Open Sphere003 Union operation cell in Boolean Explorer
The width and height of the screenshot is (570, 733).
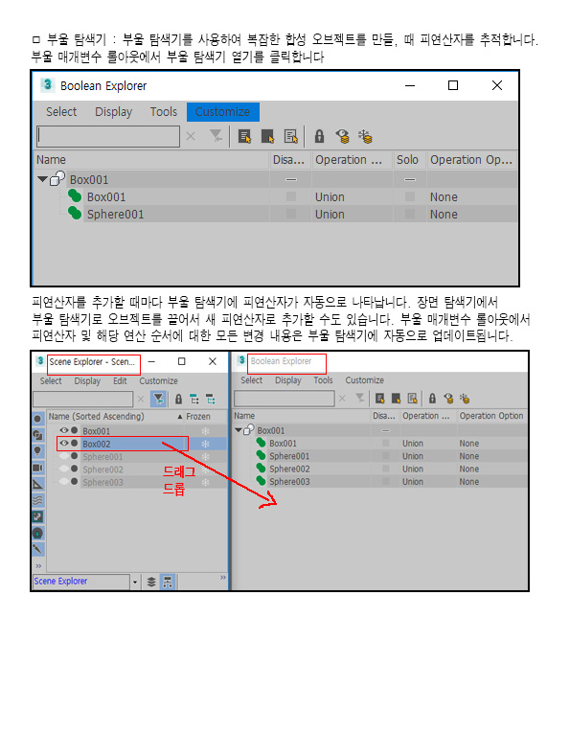(427, 482)
